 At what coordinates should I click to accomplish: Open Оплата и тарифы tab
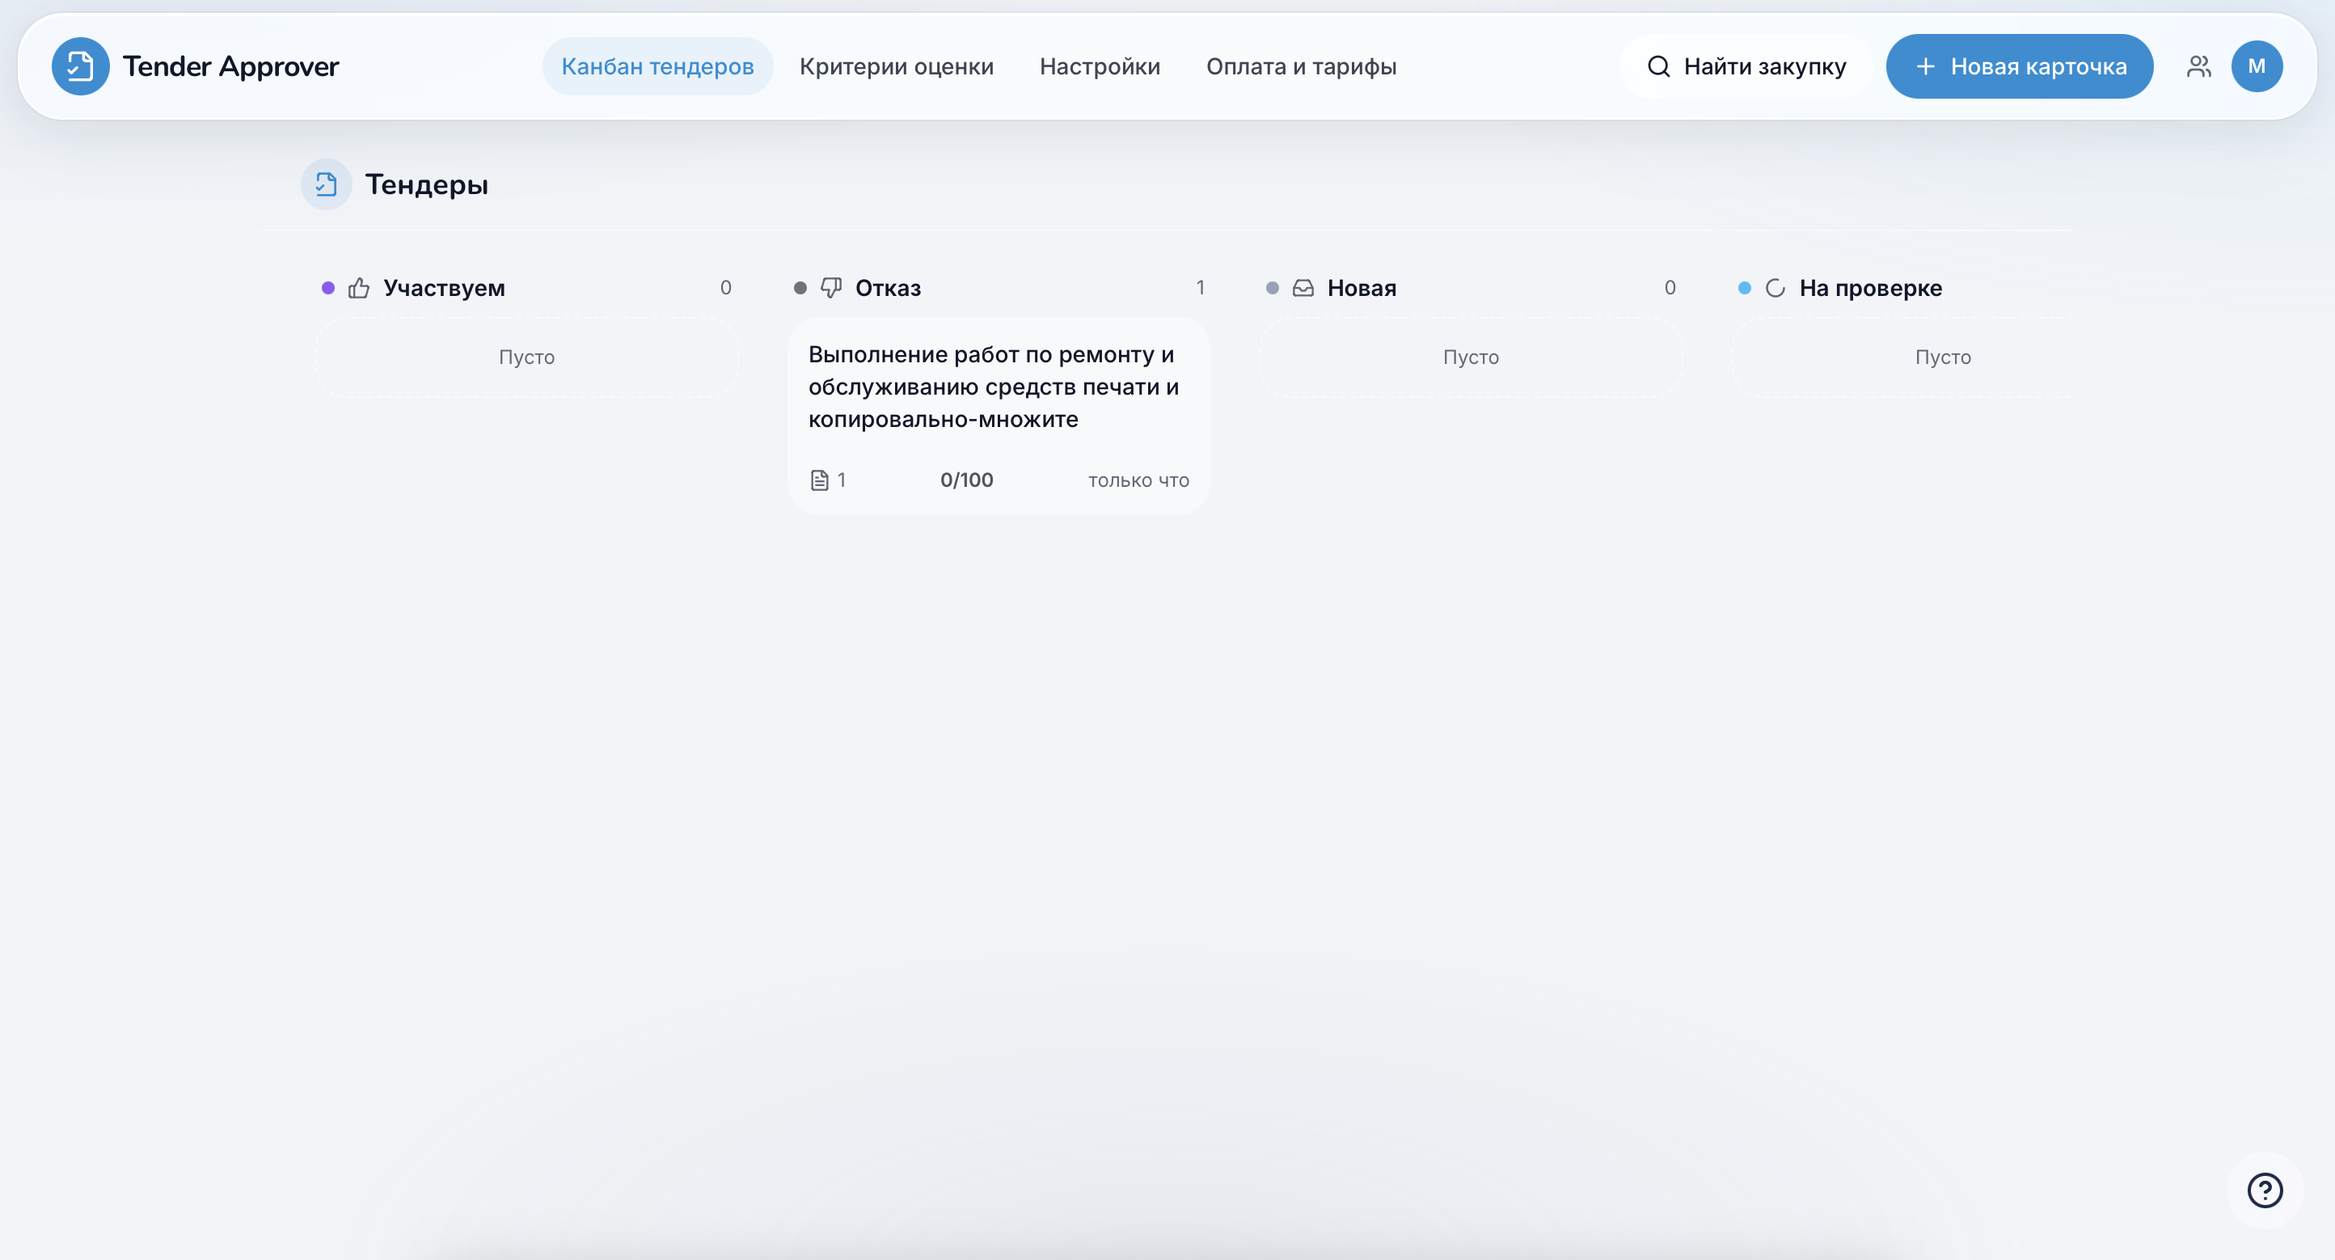[x=1301, y=66]
